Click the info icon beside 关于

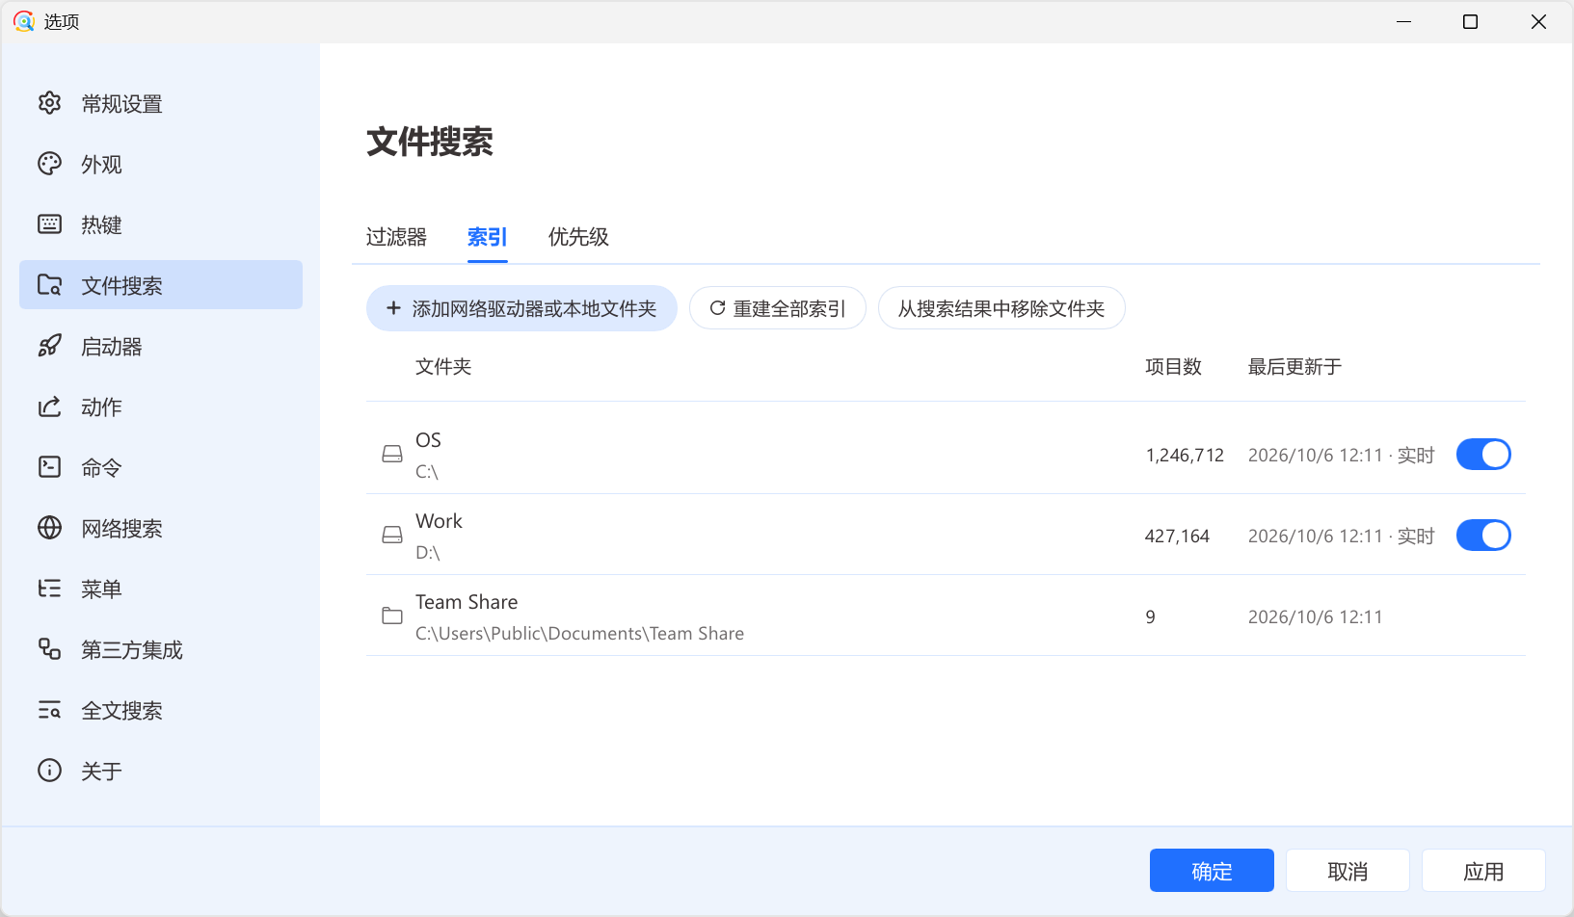click(49, 771)
